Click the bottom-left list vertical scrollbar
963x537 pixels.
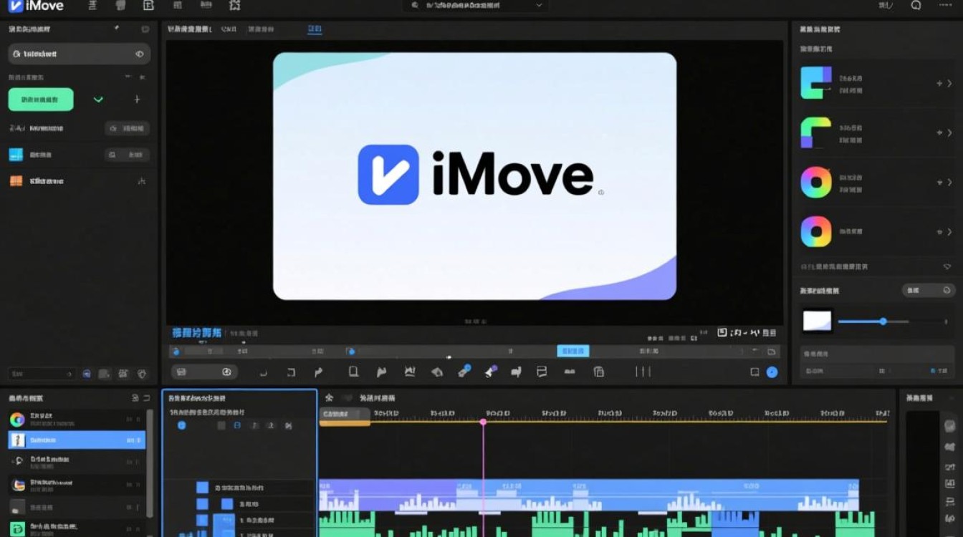click(x=150, y=462)
